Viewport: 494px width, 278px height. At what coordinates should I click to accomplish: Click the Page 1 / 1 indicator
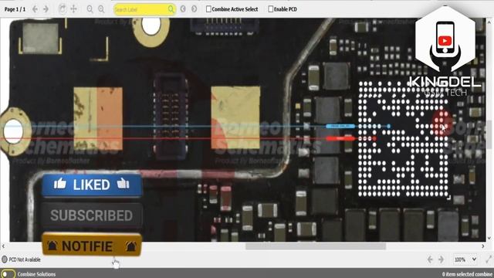(x=15, y=9)
